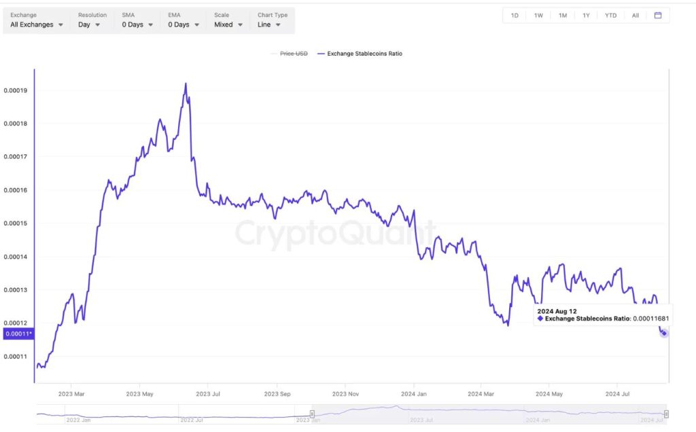This screenshot has height=432, width=696.
Task: Select the 1D time range
Action: coord(515,14)
